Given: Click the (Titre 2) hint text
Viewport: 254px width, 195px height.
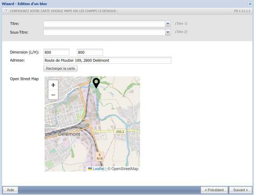Looking at the screenshot, I should [x=181, y=32].
